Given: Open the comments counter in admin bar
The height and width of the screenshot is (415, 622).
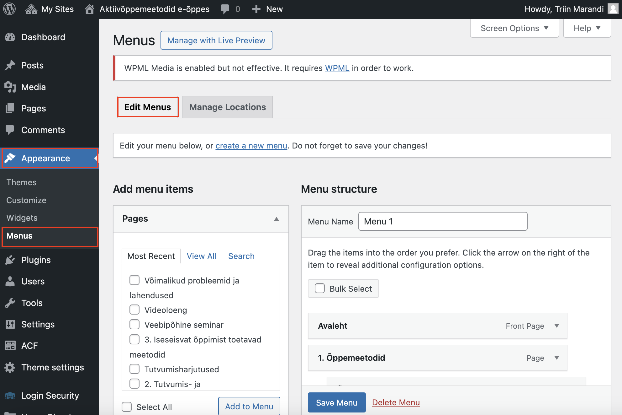Looking at the screenshot, I should pos(230,9).
